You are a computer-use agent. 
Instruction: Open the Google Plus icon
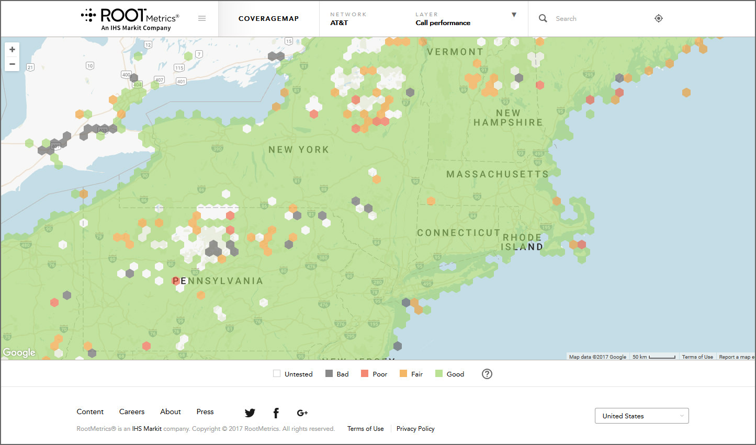302,413
